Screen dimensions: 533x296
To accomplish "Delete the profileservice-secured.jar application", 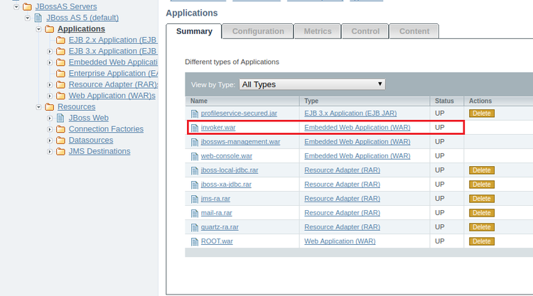I will tap(481, 114).
